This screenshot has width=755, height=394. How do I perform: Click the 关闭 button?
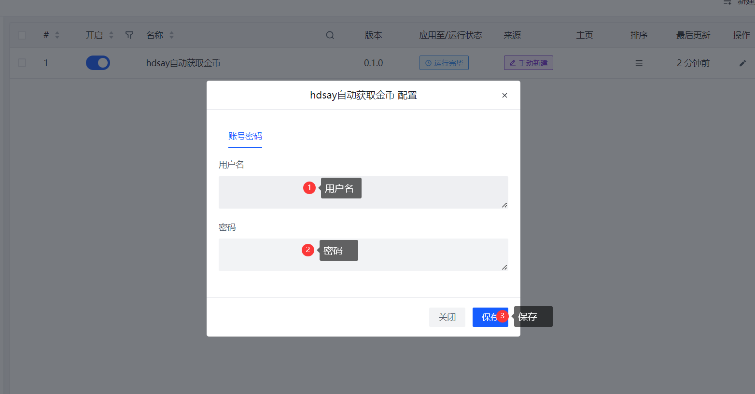pyautogui.click(x=447, y=317)
